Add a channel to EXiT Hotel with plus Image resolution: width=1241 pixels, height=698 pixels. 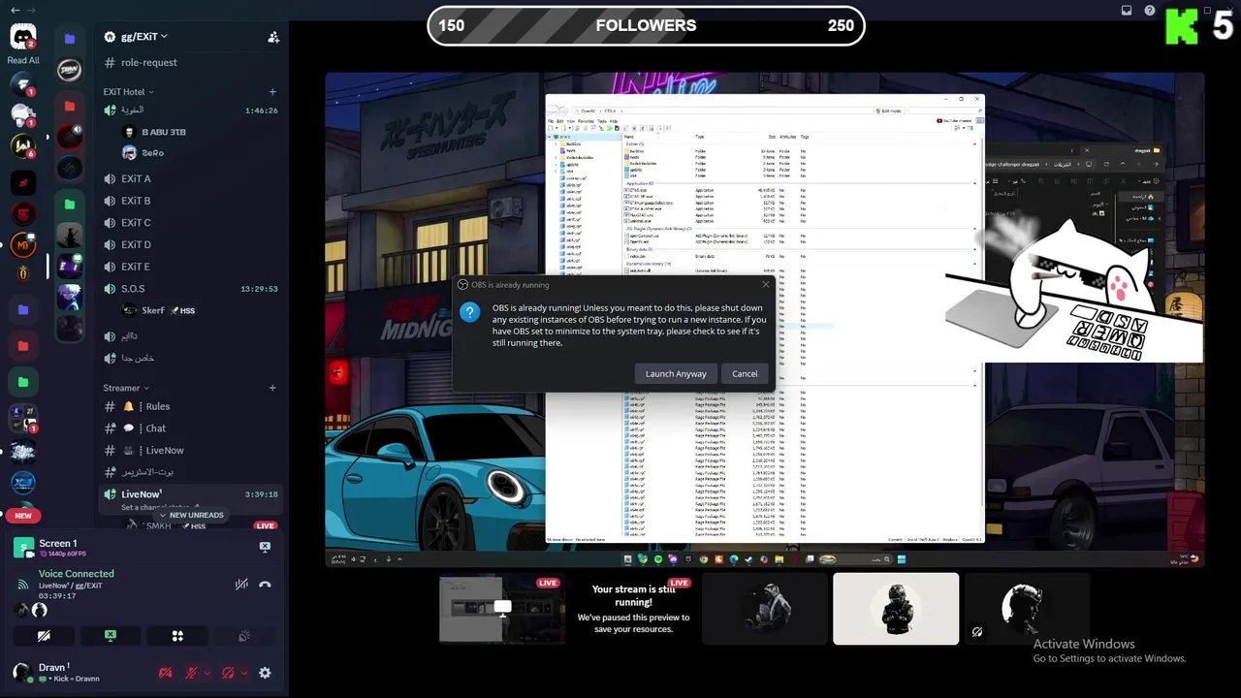(x=272, y=92)
